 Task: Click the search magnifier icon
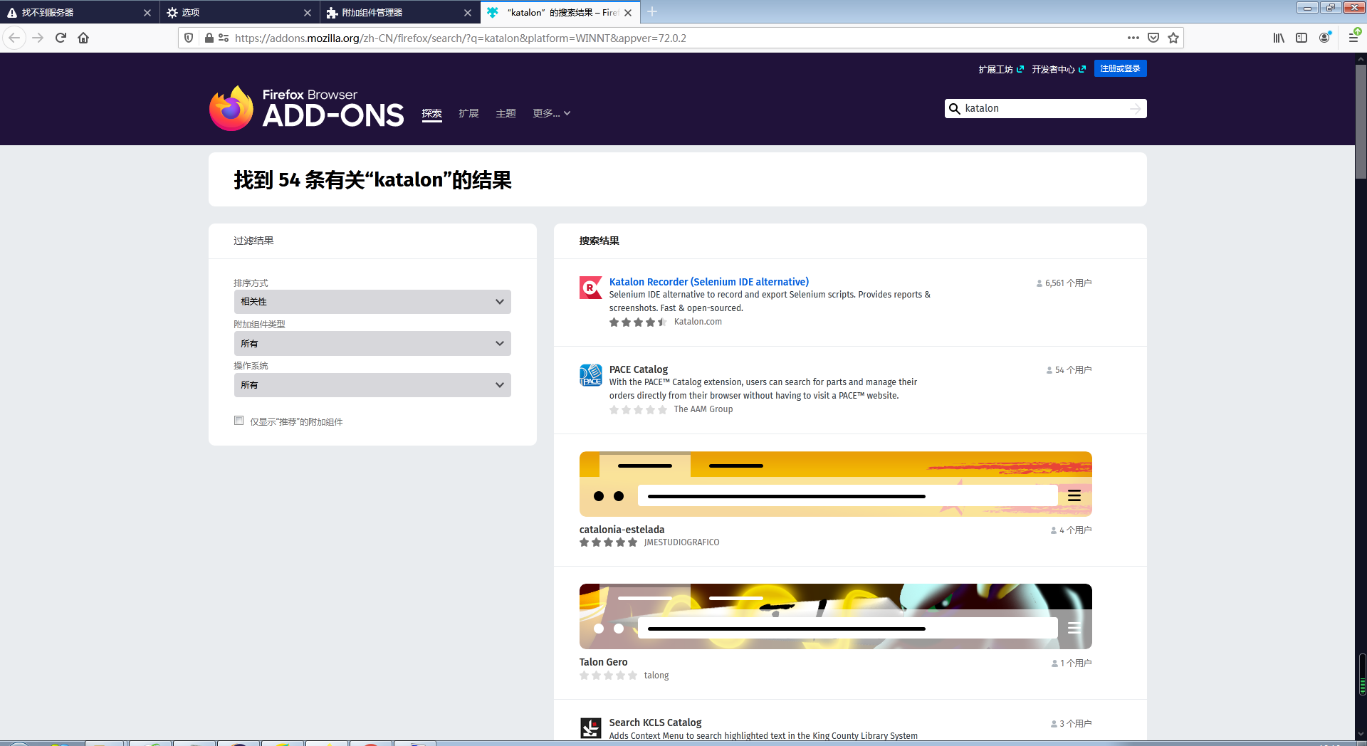[955, 108]
